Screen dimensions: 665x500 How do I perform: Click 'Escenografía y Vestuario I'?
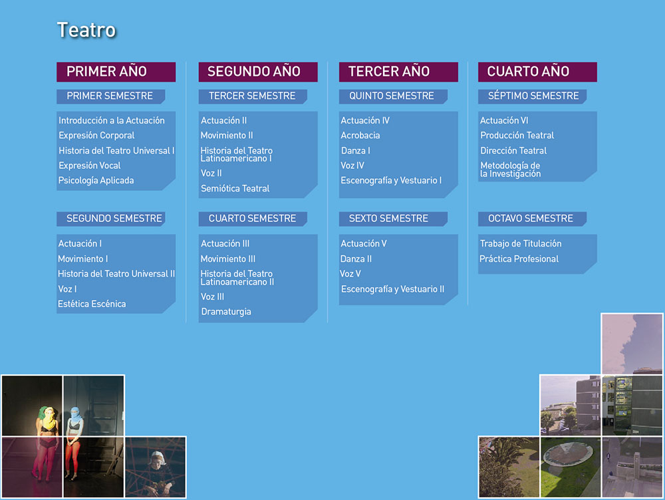(391, 181)
